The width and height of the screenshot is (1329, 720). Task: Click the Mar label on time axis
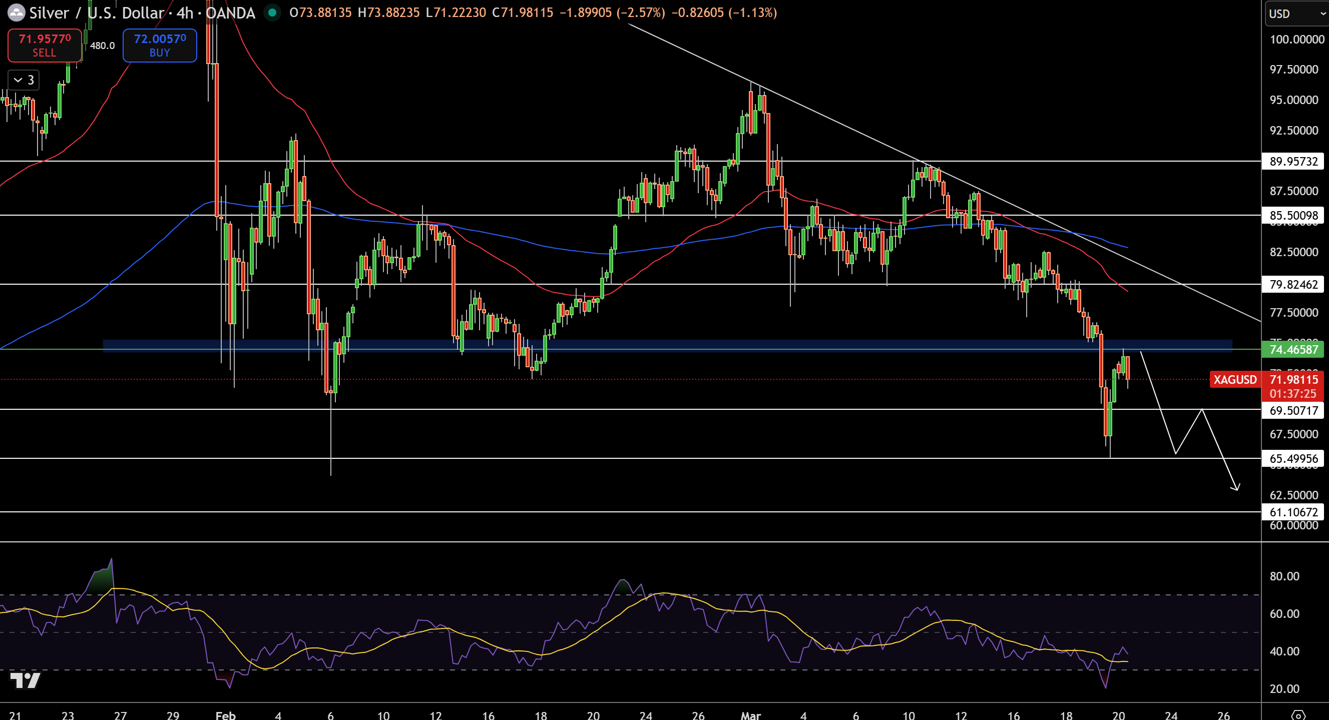[750, 715]
